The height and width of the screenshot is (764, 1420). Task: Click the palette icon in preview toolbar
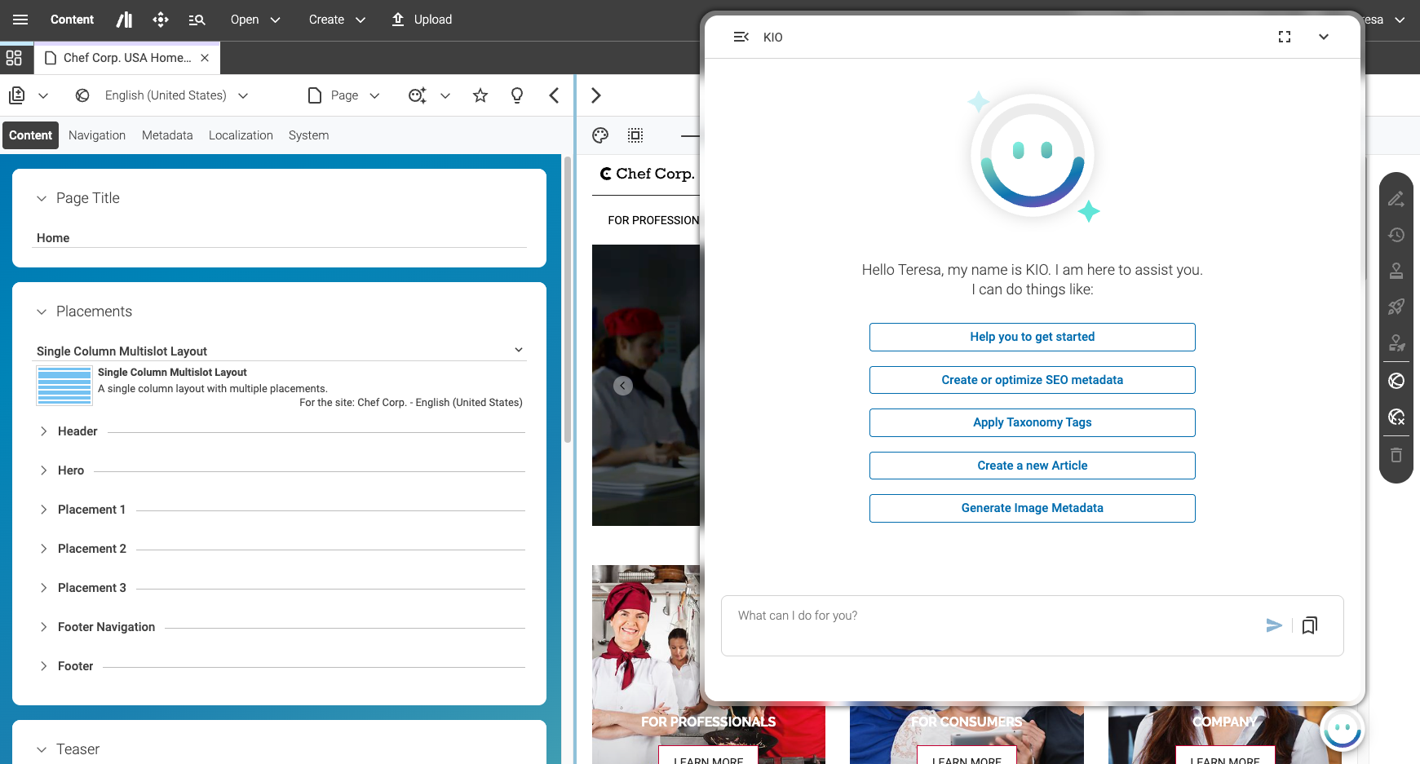click(600, 135)
